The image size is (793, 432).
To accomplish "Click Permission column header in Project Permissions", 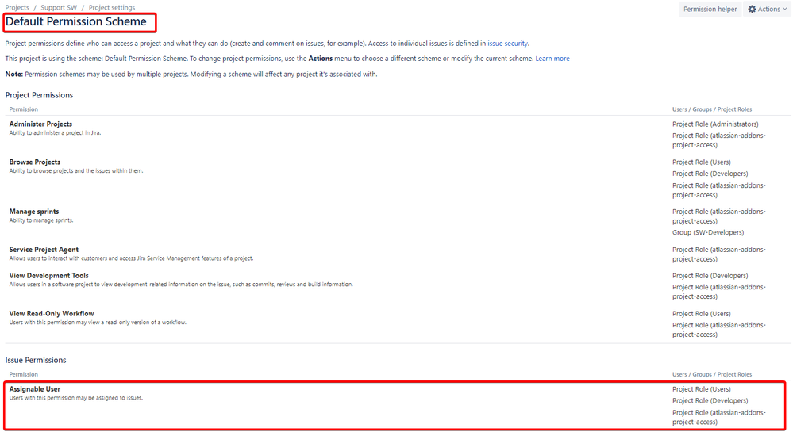I will [x=23, y=109].
